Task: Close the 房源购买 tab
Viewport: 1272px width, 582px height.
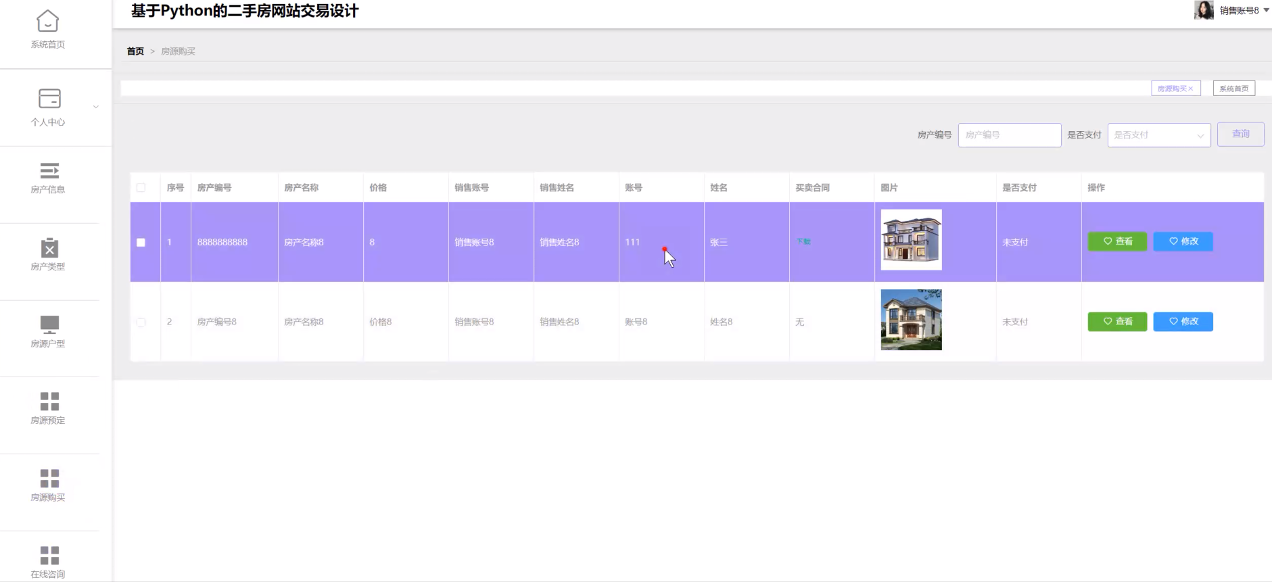Action: [1191, 89]
